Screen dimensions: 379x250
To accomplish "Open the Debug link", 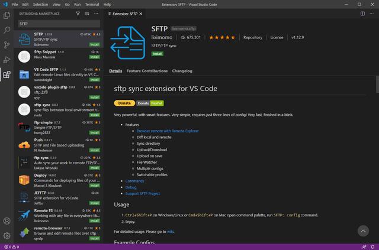I will click(x=131, y=187).
